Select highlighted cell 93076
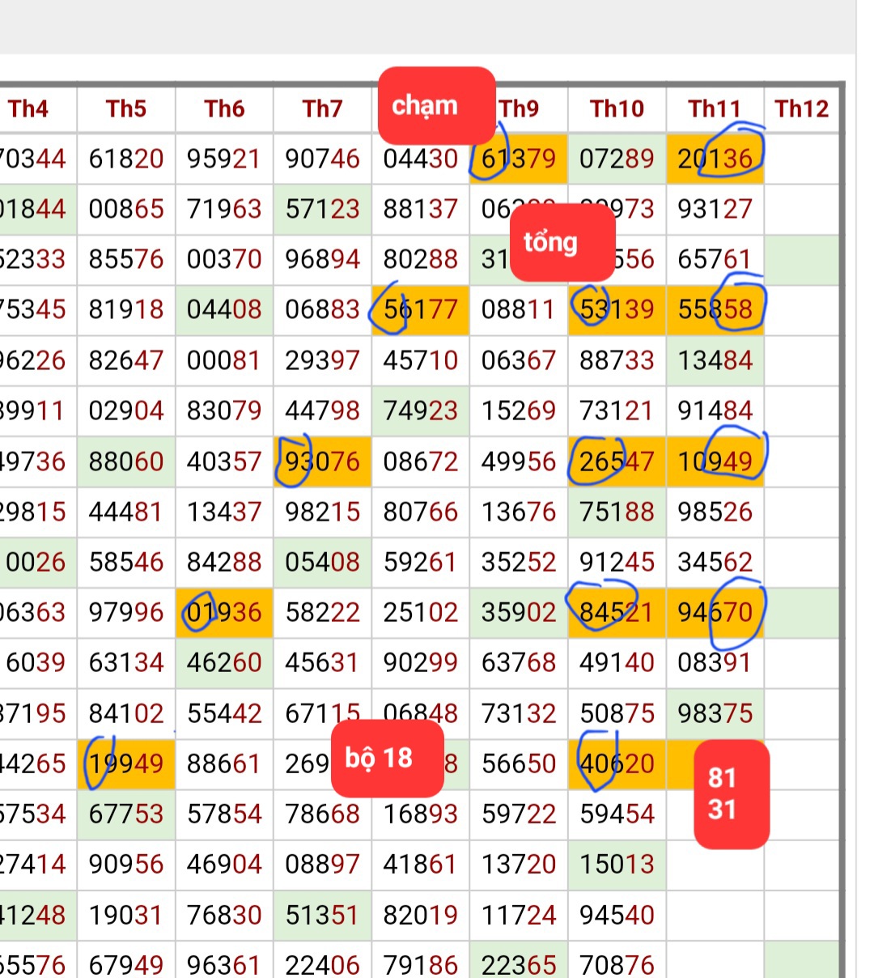Image resolution: width=874 pixels, height=978 pixels. [x=322, y=461]
